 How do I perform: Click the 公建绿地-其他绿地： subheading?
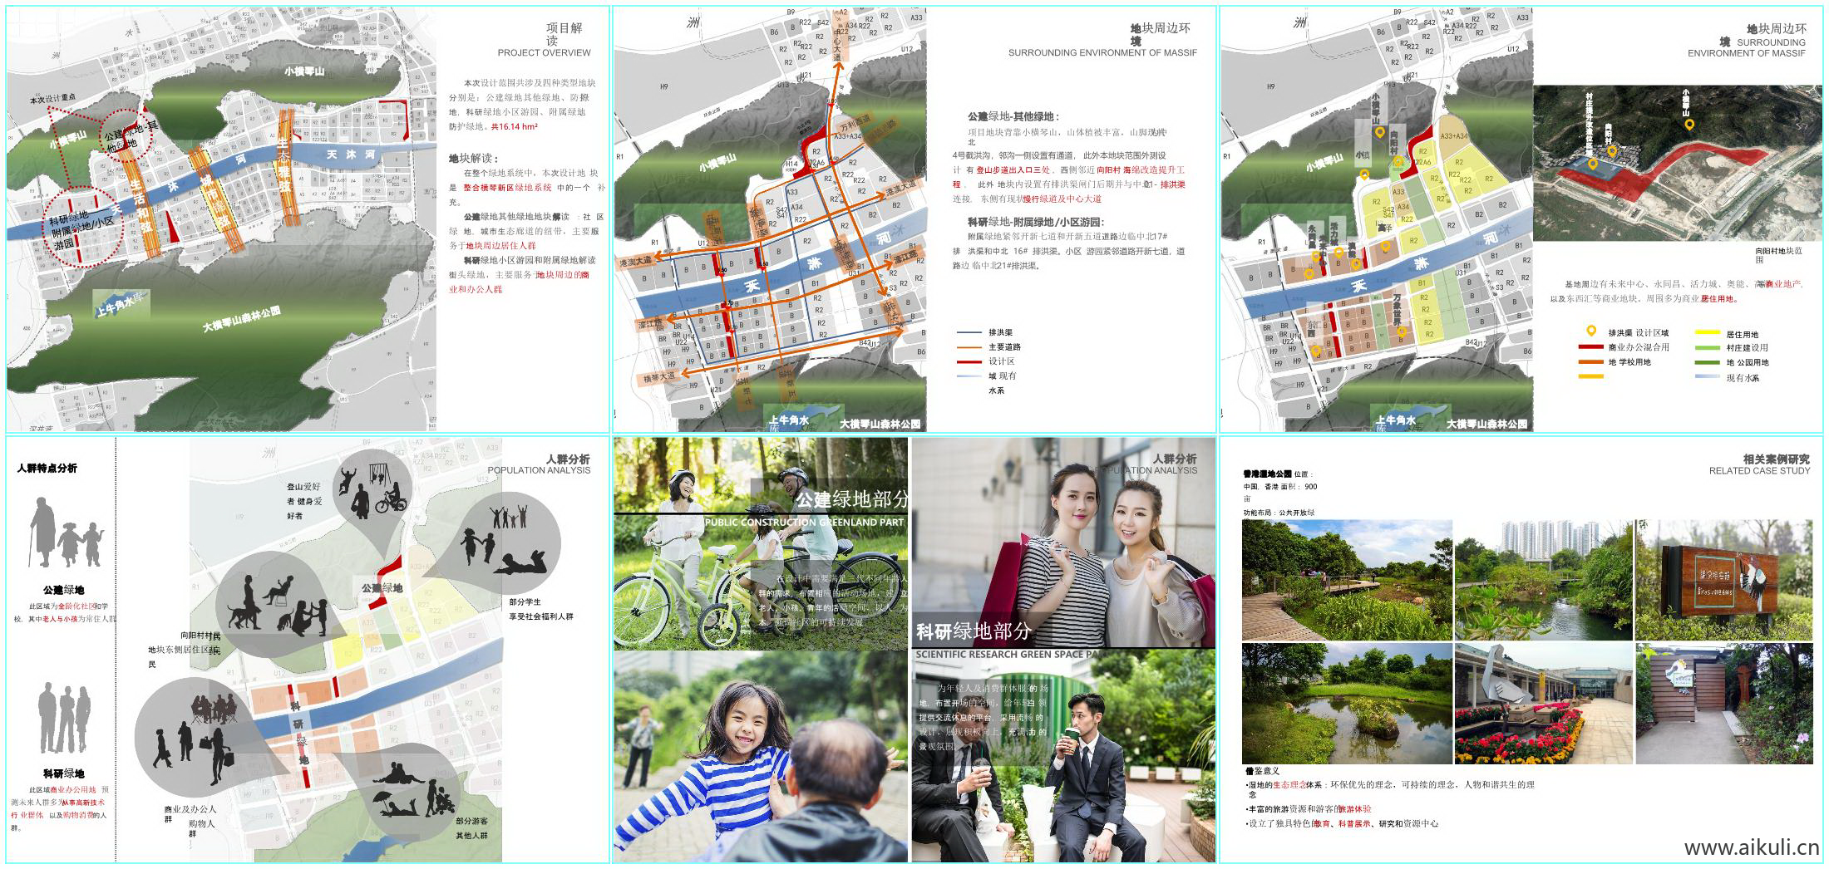pyautogui.click(x=1013, y=117)
